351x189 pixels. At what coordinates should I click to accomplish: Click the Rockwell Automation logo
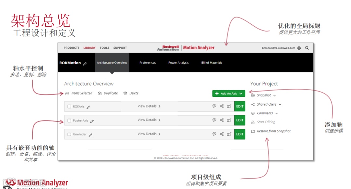click(168, 48)
